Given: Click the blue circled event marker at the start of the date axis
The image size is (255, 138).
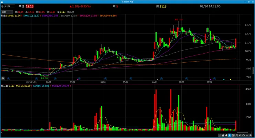Looking at the screenshot, I should 9,78.
